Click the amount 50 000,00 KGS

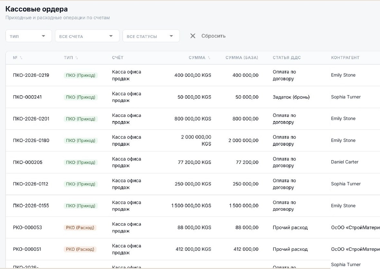point(195,97)
